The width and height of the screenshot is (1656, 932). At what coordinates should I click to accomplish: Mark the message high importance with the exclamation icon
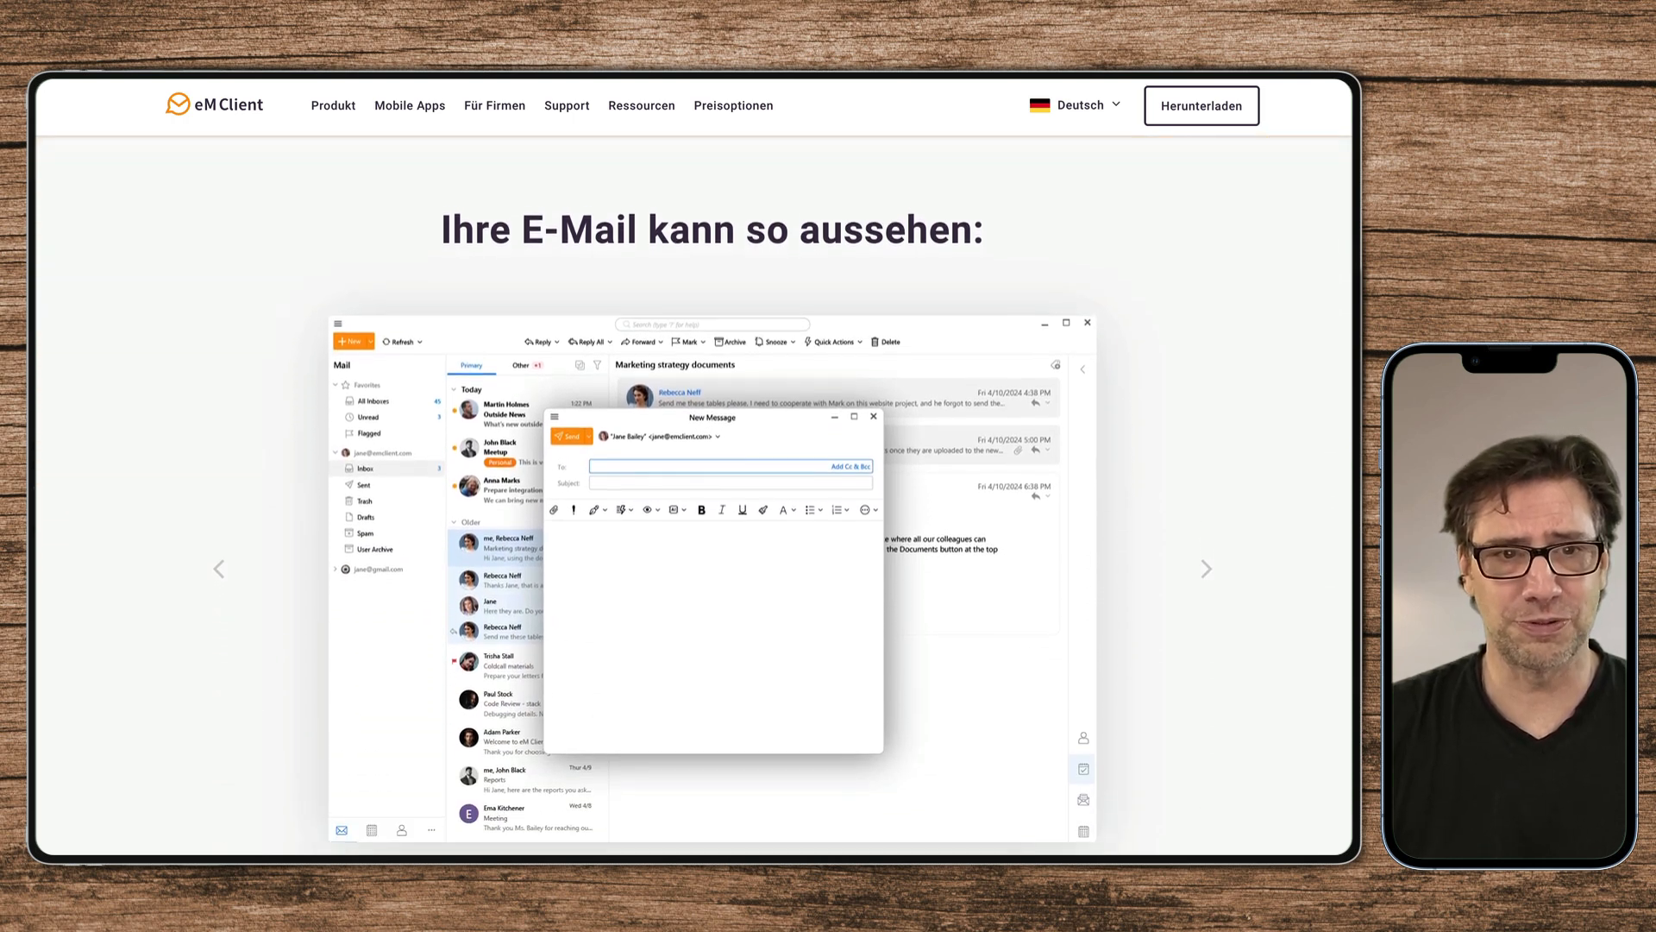point(574,510)
